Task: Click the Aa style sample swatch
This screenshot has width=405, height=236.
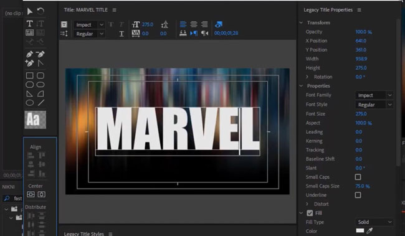Action: pyautogui.click(x=36, y=120)
